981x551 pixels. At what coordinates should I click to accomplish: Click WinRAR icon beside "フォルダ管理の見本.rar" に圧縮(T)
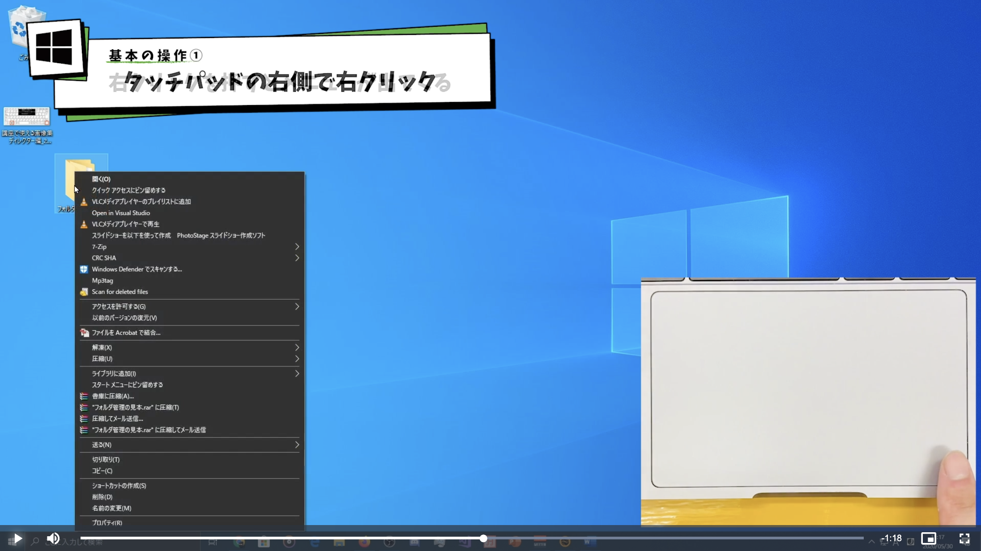(x=84, y=407)
